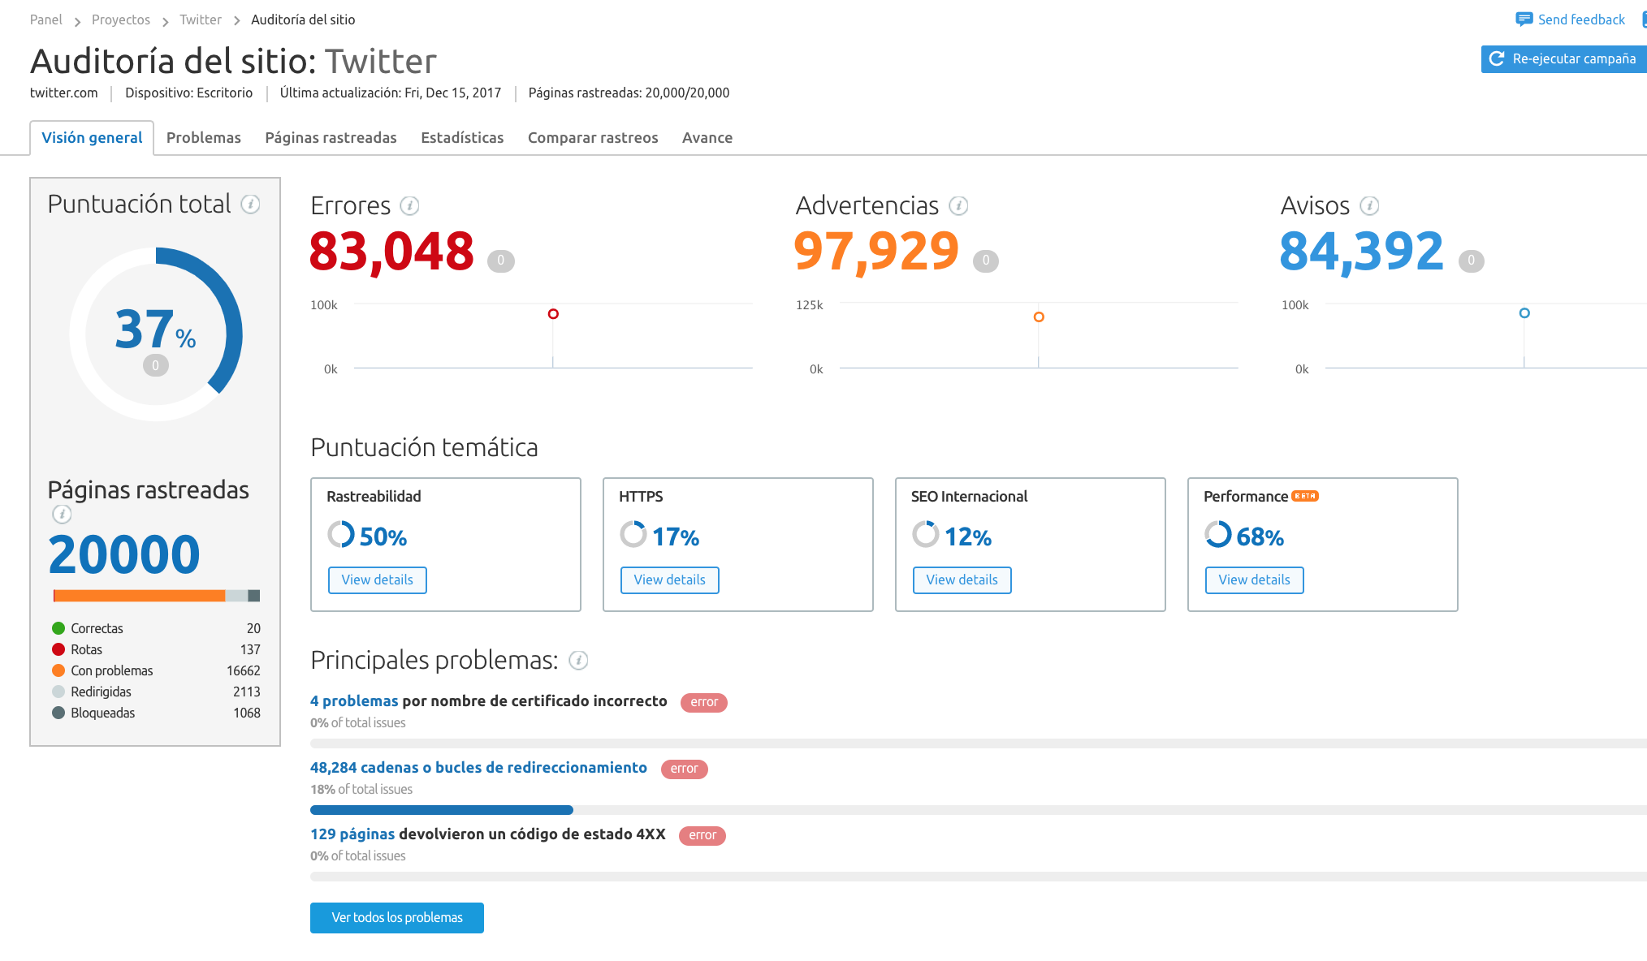Click info icon next to Puntuación total

pos(250,205)
